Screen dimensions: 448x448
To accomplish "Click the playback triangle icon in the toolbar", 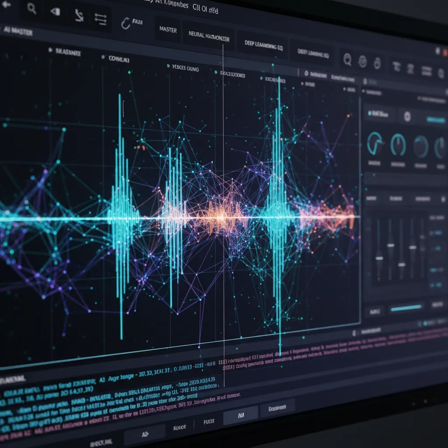I will (x=55, y=11).
